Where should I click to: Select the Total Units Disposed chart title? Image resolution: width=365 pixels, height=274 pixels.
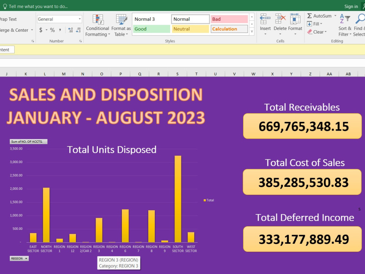(x=112, y=150)
